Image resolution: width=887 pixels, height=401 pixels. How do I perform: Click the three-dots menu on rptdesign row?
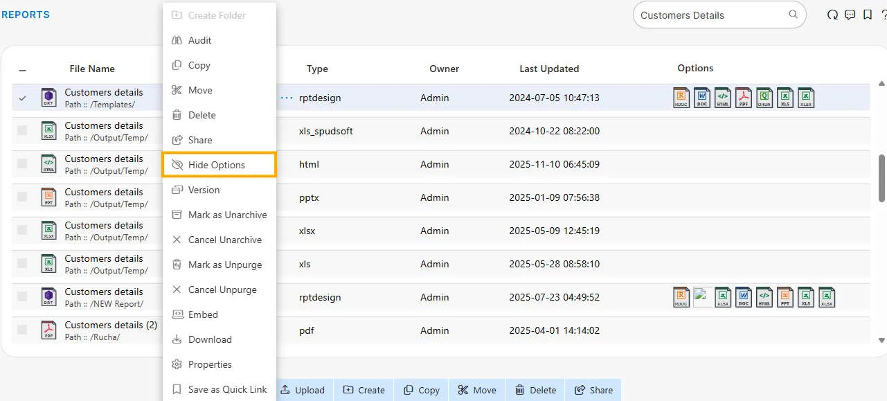pyautogui.click(x=287, y=98)
